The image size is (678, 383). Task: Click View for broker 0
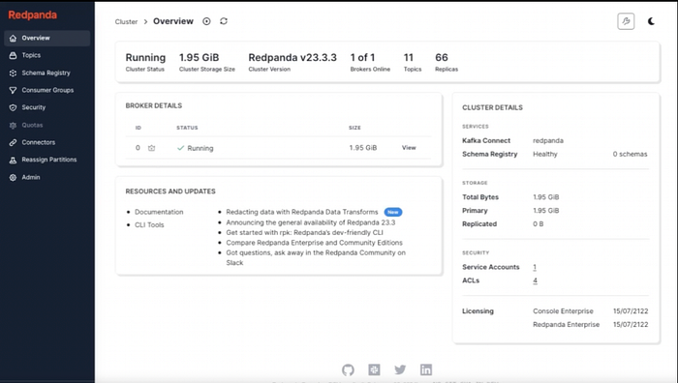409,148
